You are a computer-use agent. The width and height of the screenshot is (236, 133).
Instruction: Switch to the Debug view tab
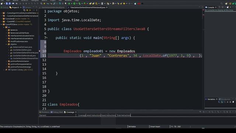click(4, 7)
